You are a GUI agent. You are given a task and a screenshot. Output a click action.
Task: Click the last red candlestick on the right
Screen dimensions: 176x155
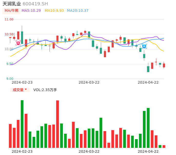point(164,65)
